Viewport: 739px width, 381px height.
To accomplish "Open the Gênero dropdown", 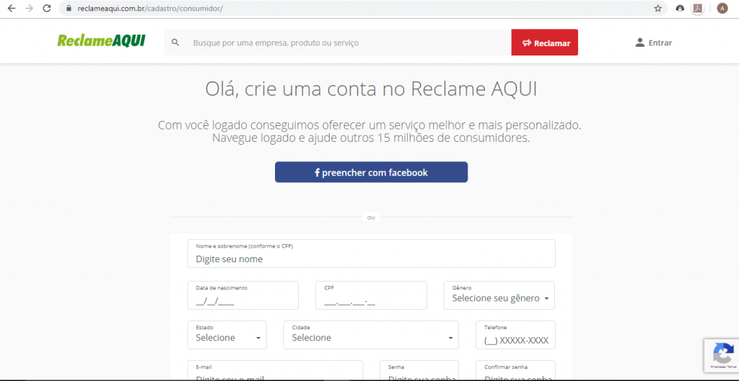I will tap(499, 295).
